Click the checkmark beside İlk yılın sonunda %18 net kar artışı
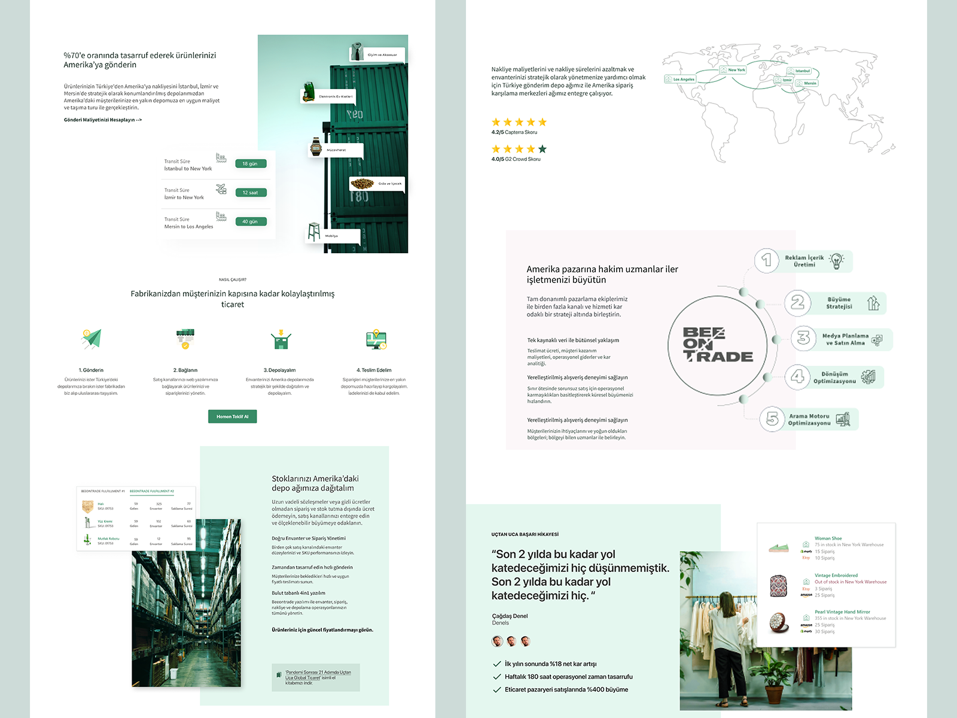 coord(496,664)
